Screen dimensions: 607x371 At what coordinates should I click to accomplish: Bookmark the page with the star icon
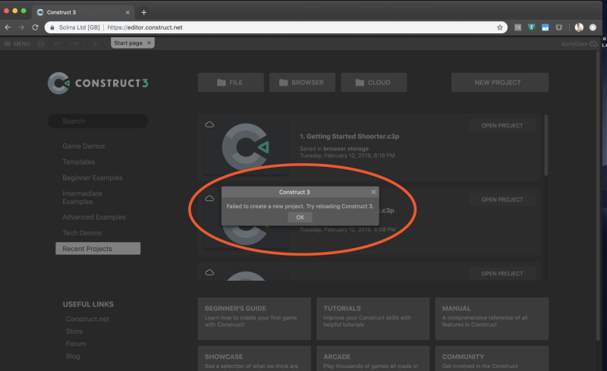pos(500,27)
